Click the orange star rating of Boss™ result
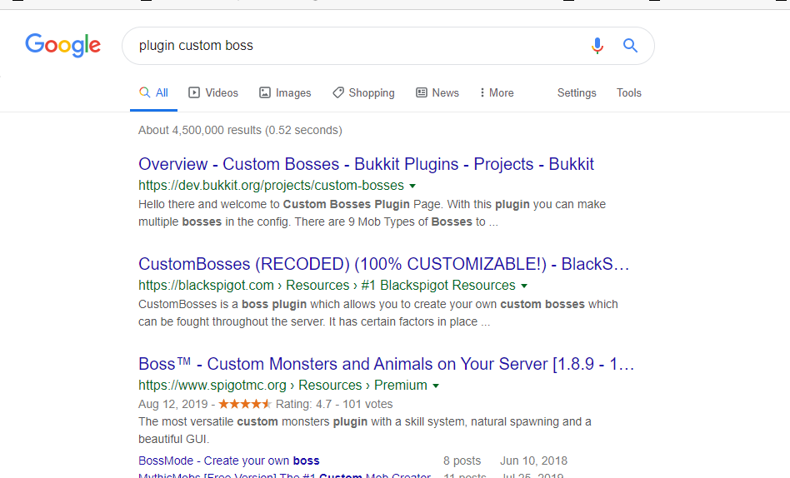Viewport: 790px width, 478px height. [x=245, y=404]
